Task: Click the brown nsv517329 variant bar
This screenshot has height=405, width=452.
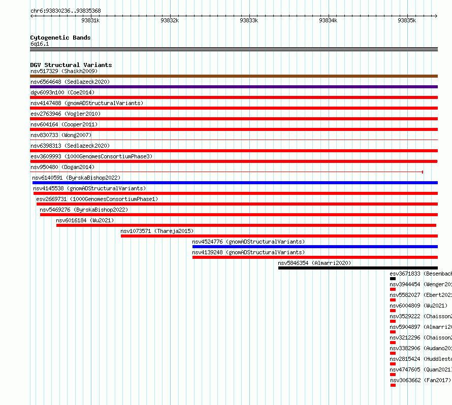Action: (234, 76)
